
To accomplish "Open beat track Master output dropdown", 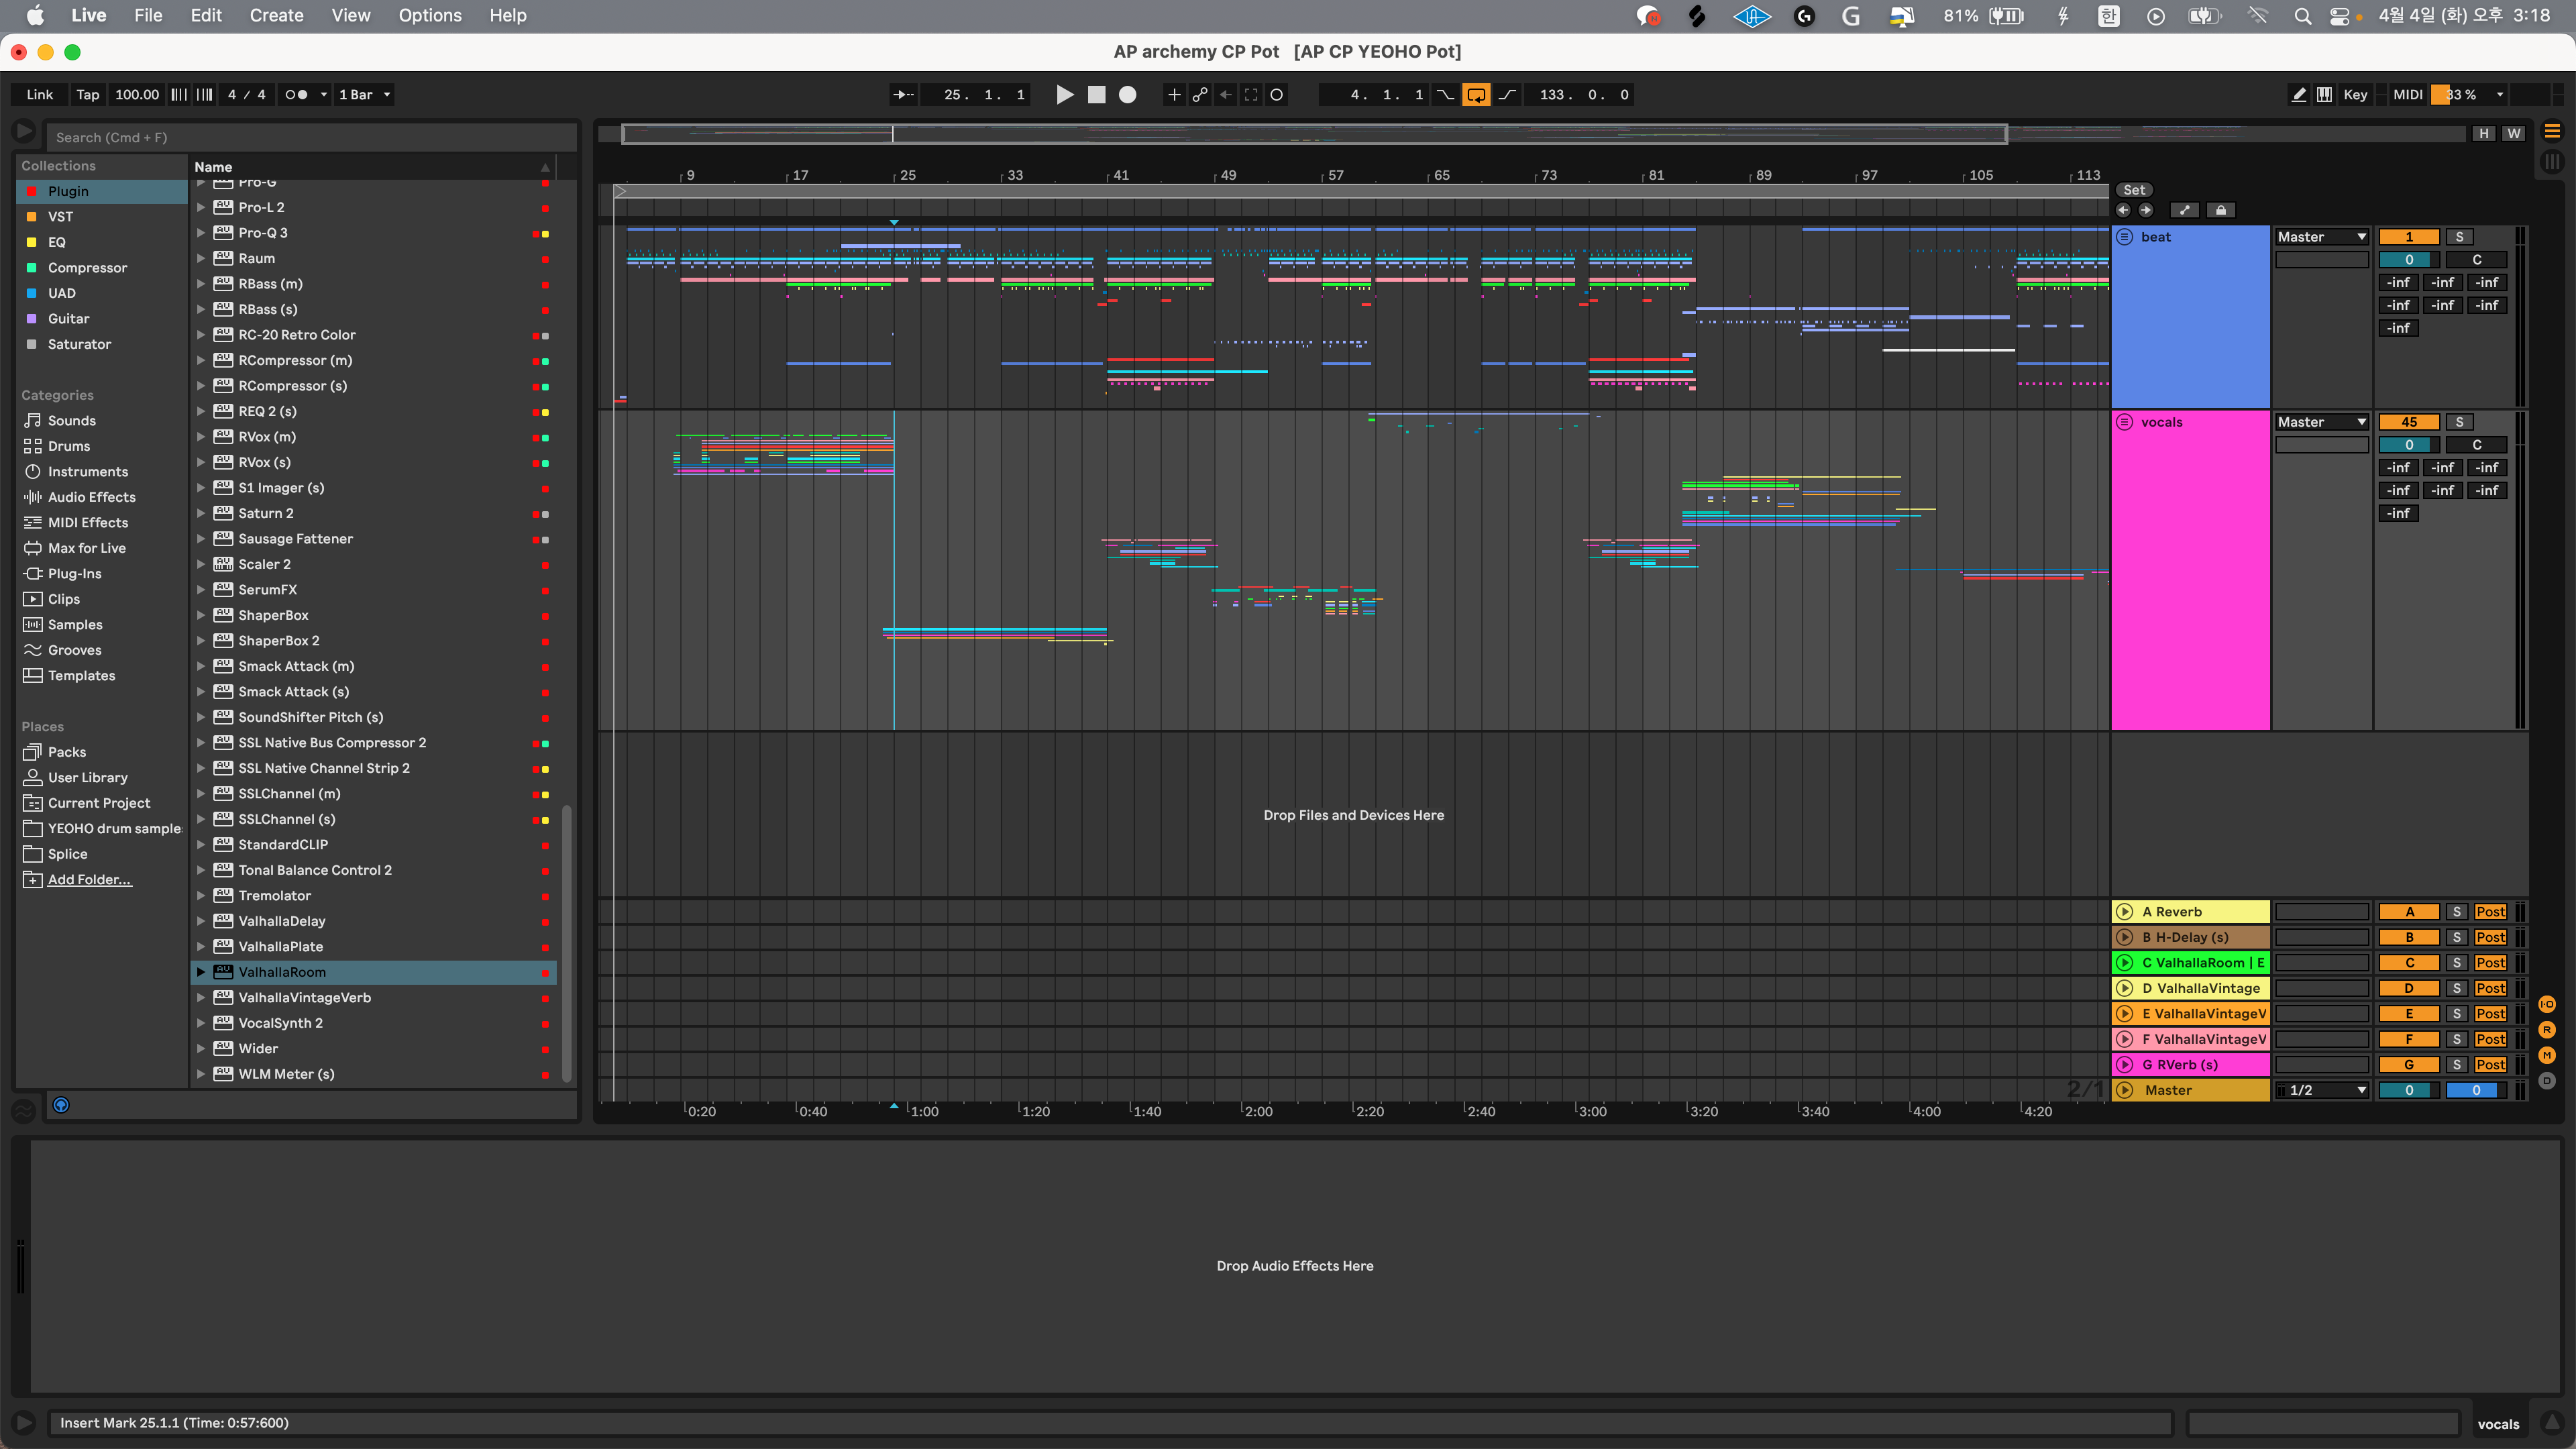I will pos(2321,237).
